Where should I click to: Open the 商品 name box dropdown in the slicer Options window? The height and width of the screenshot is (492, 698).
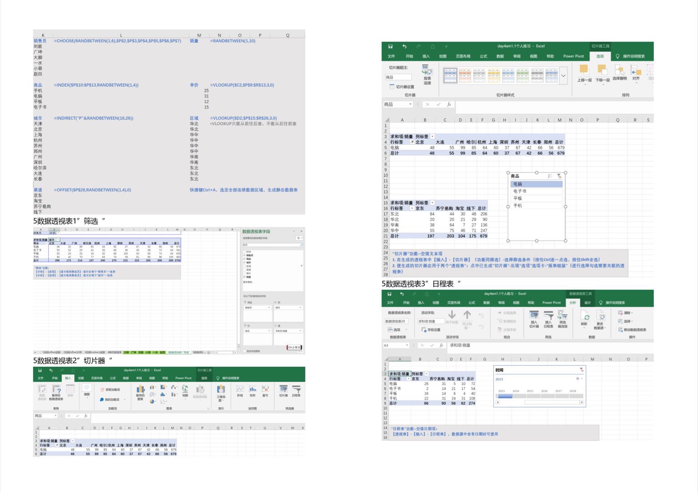pos(410,104)
